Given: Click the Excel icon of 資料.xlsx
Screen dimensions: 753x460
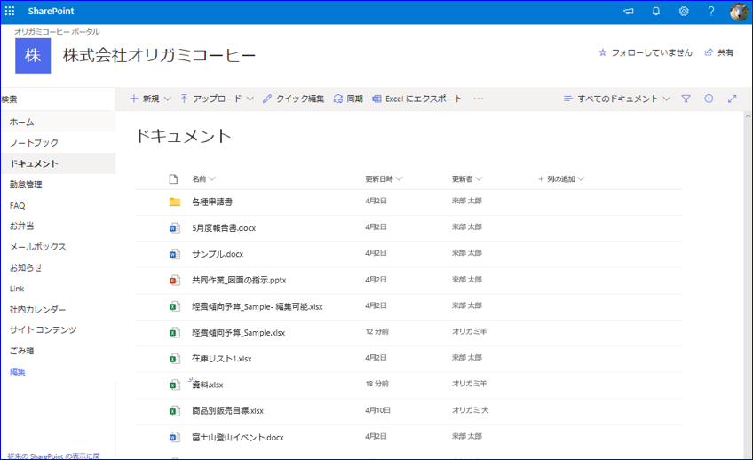Looking at the screenshot, I should tap(175, 385).
